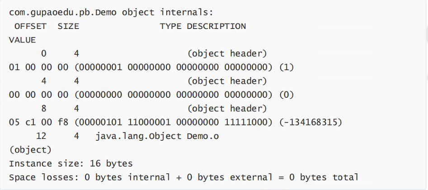Click the 'Space losses' summary line
This screenshot has width=428, height=190.
[183, 177]
